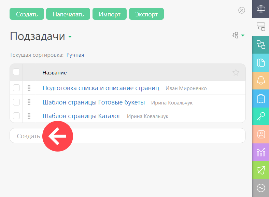Click Иван Мироненко assignee name

(x=186, y=88)
